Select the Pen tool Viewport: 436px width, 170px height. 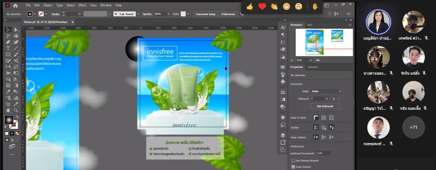tap(8, 42)
